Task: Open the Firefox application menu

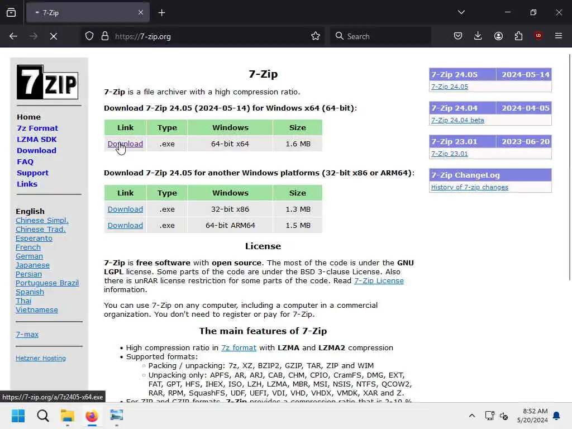Action: [x=559, y=36]
